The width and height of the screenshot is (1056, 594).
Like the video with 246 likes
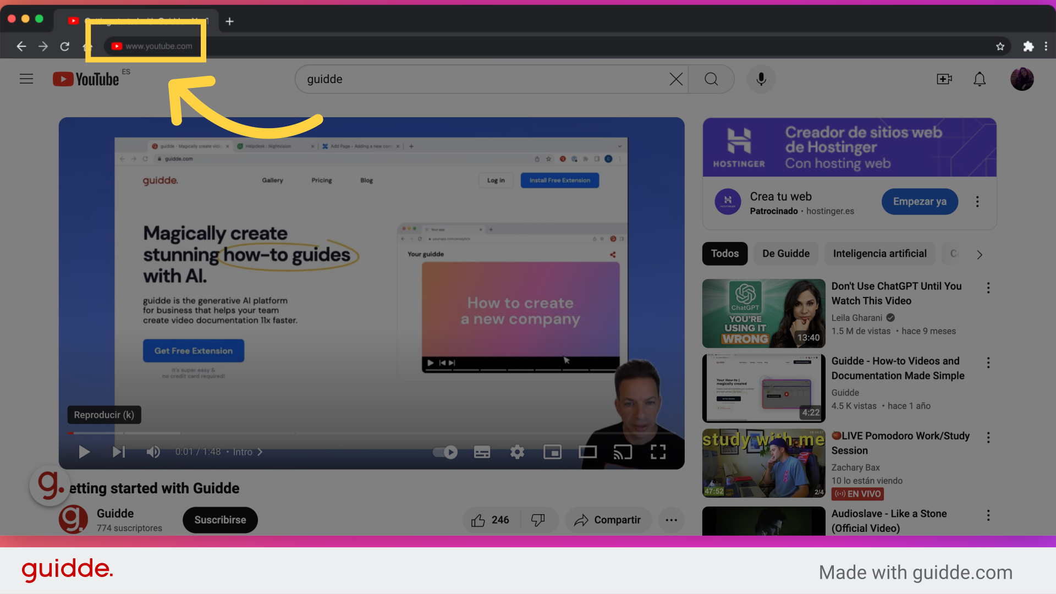click(x=490, y=520)
